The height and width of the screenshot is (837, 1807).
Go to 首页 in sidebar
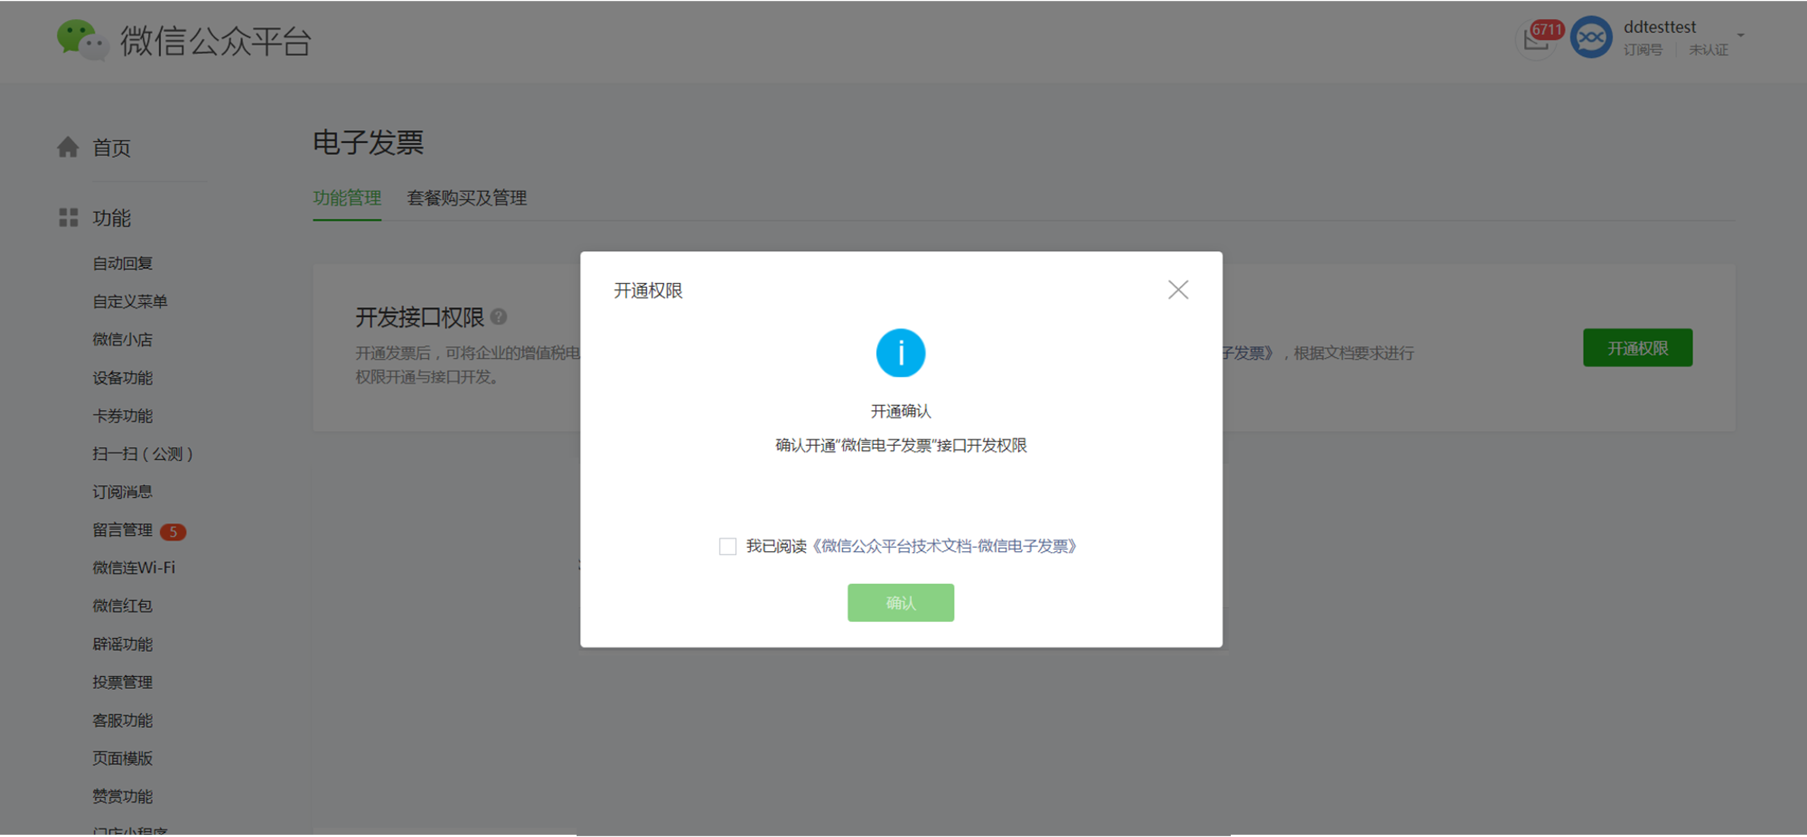click(112, 148)
